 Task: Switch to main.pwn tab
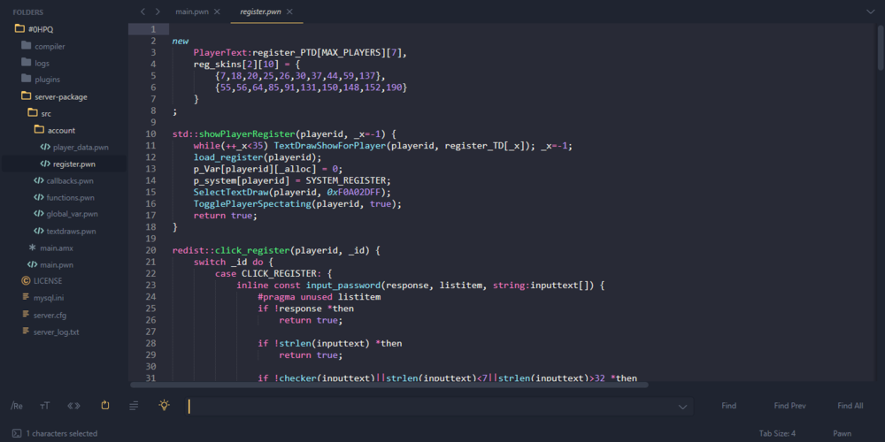click(x=192, y=11)
